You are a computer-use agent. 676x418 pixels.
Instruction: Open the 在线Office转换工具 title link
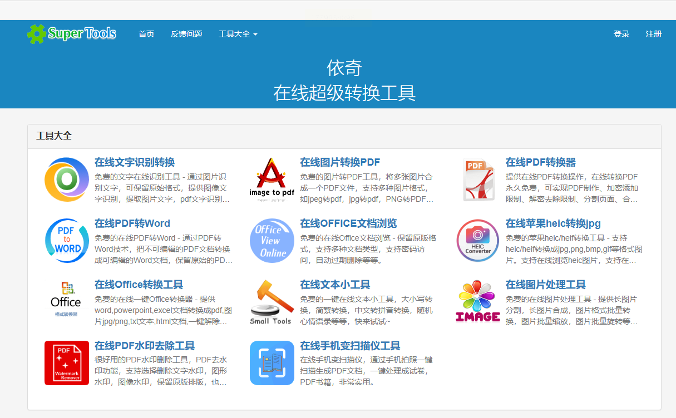pos(139,285)
